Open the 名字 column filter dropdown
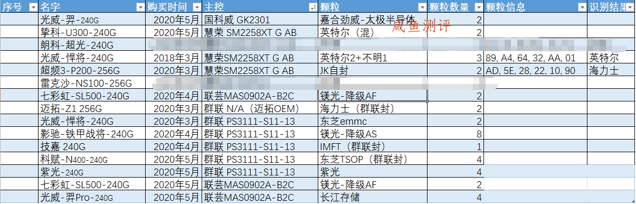Viewport: 636px width, 204px height. tap(140, 7)
